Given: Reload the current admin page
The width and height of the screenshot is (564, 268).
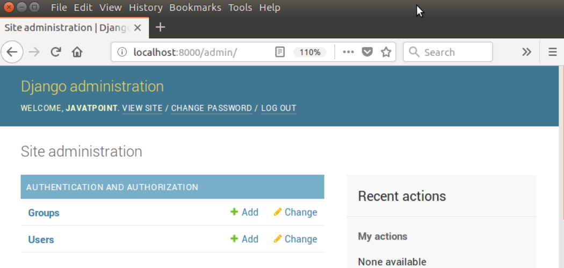Looking at the screenshot, I should pyautogui.click(x=55, y=52).
